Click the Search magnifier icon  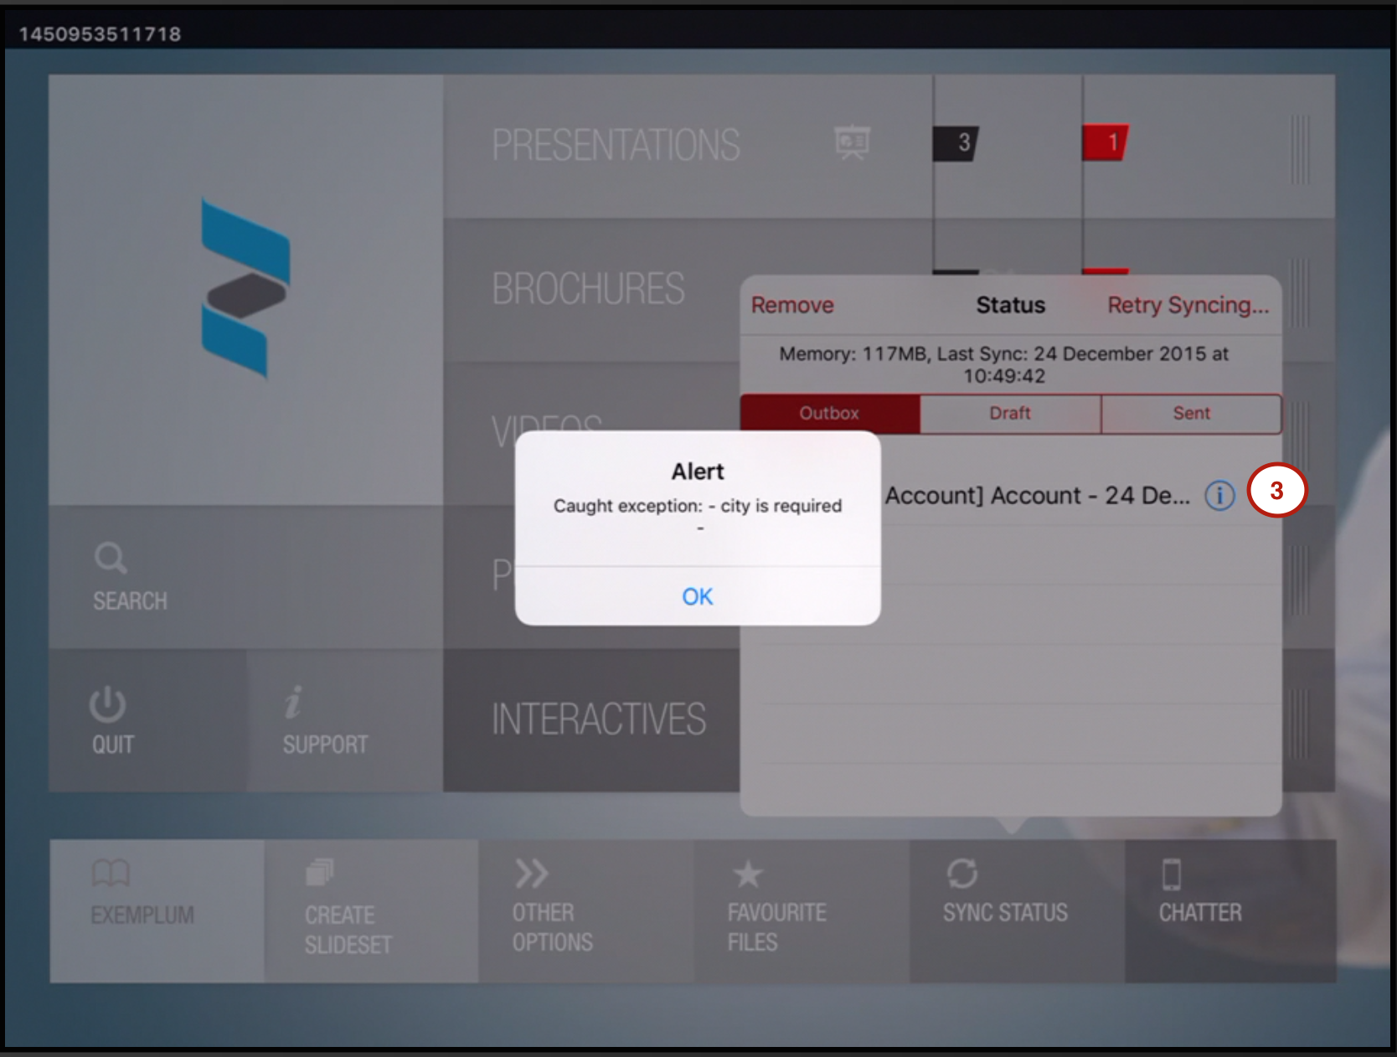click(x=111, y=558)
